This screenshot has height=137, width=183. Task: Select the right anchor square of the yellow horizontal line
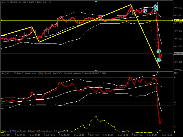tap(172, 20)
